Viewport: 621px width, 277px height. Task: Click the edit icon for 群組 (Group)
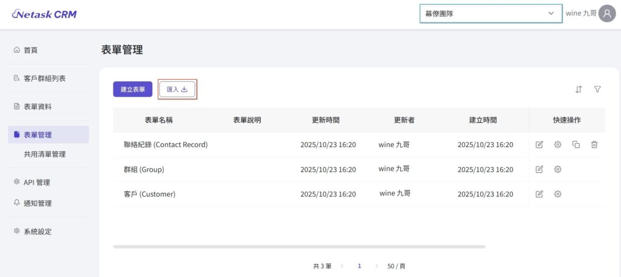point(539,169)
